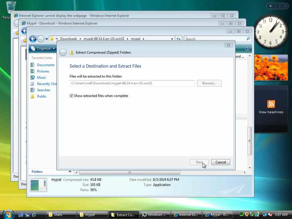Go back in Explorer with blue arrow
Viewport: 292px width, 219px height.
pos(33,39)
